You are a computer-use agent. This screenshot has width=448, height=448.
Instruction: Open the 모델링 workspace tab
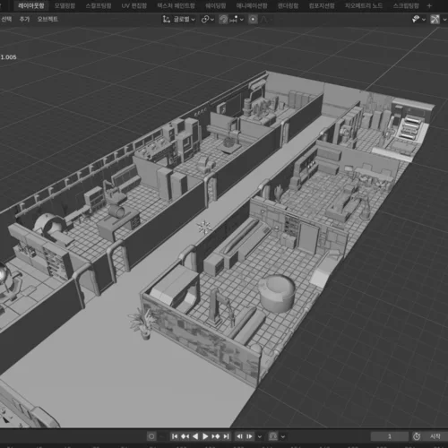[65, 5]
